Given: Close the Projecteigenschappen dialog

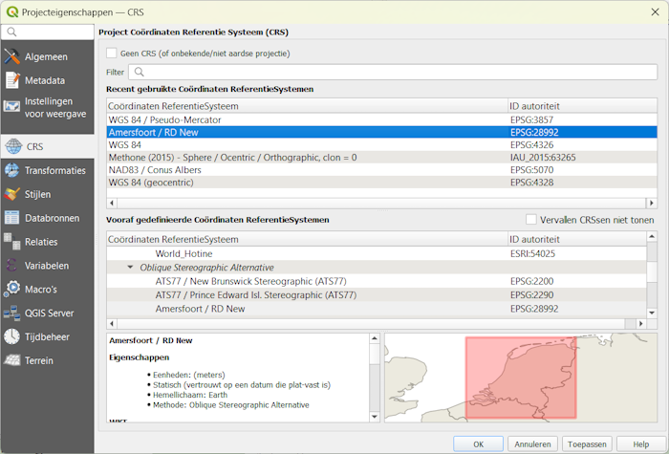Looking at the screenshot, I should coord(656,11).
